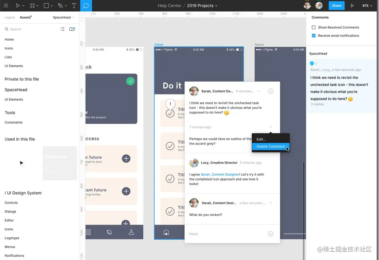The width and height of the screenshot is (379, 260).
Task: Click the Space frame label
Action: click(259, 44)
